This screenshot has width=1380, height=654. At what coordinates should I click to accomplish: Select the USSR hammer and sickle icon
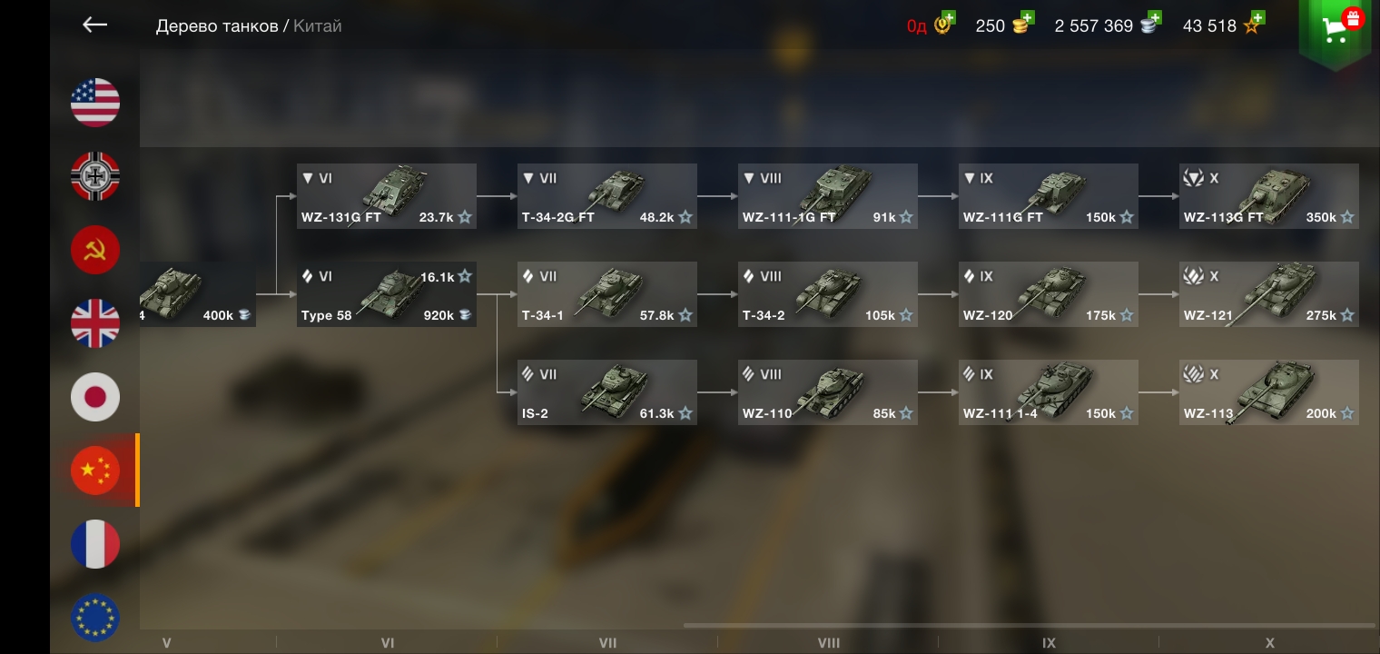point(95,250)
